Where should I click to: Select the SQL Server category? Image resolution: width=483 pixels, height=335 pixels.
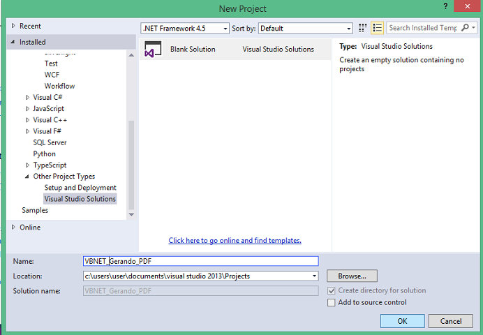[x=50, y=142]
